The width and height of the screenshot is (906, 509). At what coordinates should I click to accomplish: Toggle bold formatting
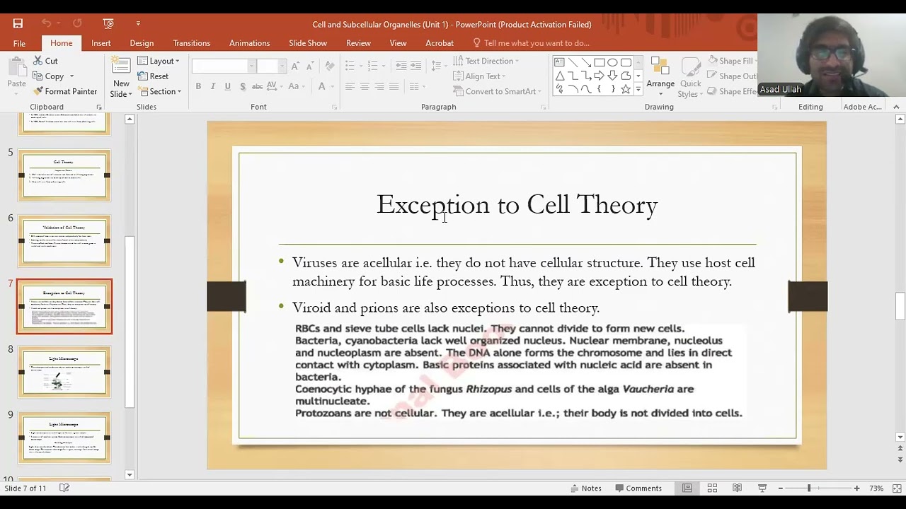coord(198,86)
